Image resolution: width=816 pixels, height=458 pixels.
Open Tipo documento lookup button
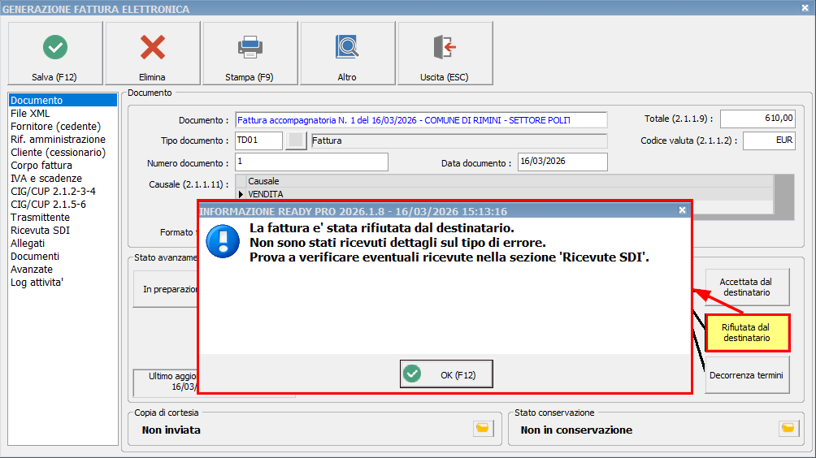click(297, 140)
